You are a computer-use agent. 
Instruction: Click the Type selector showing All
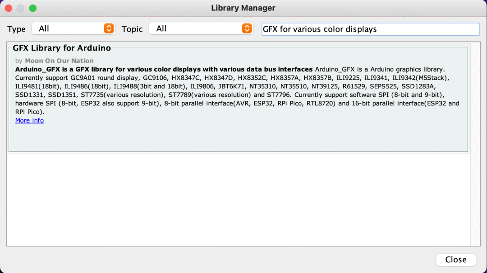(74, 28)
